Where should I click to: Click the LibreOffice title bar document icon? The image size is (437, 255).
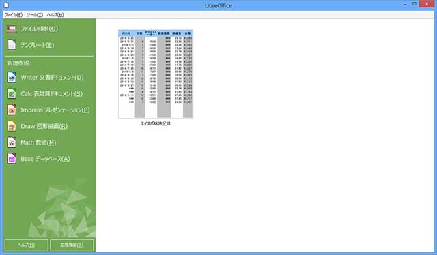pos(6,5)
